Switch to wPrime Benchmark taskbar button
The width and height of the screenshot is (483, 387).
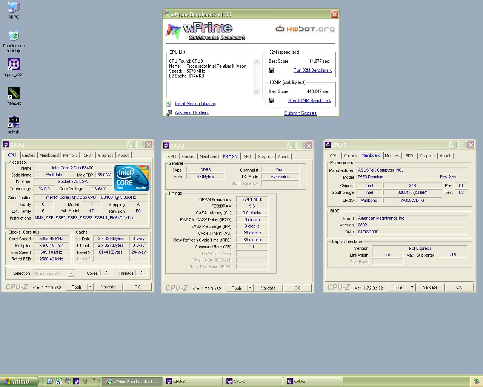point(132,381)
